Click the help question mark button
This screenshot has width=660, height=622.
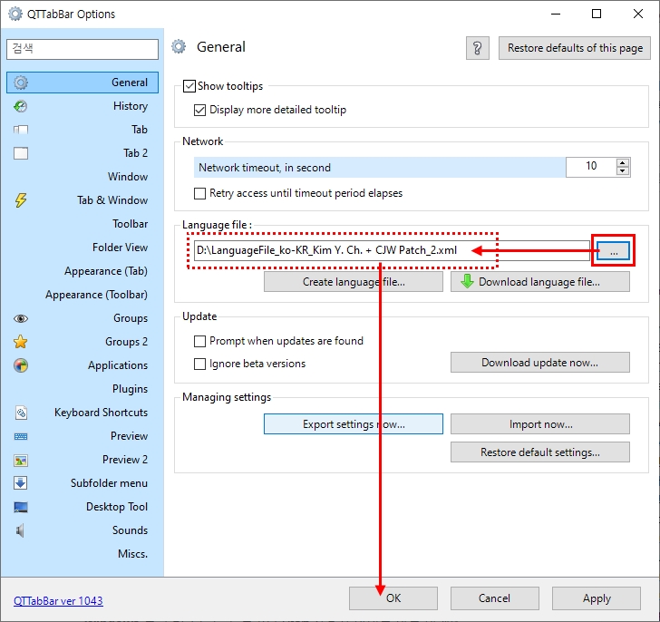477,48
